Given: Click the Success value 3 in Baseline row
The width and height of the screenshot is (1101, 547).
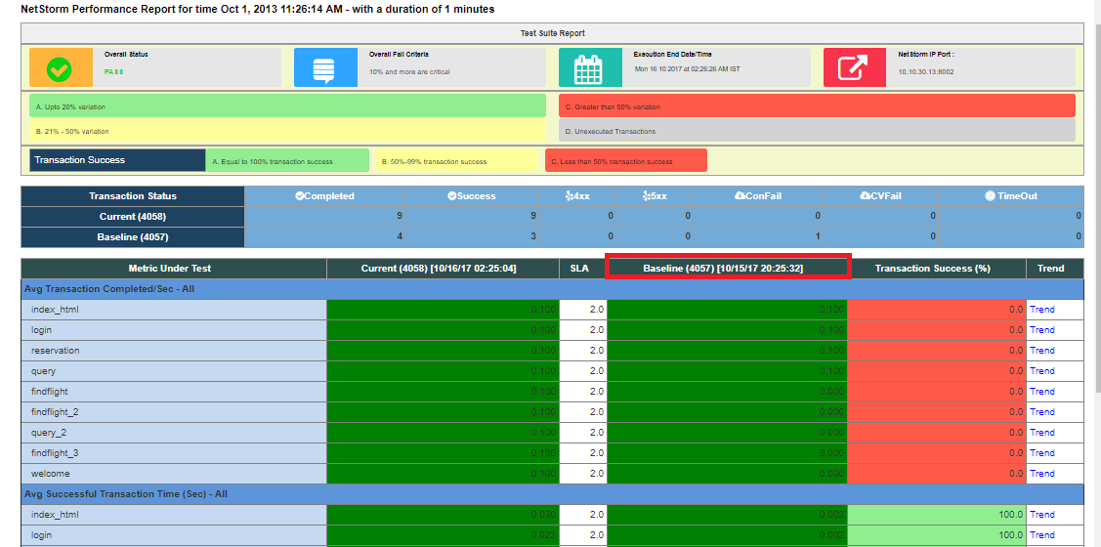Looking at the screenshot, I should pos(533,237).
